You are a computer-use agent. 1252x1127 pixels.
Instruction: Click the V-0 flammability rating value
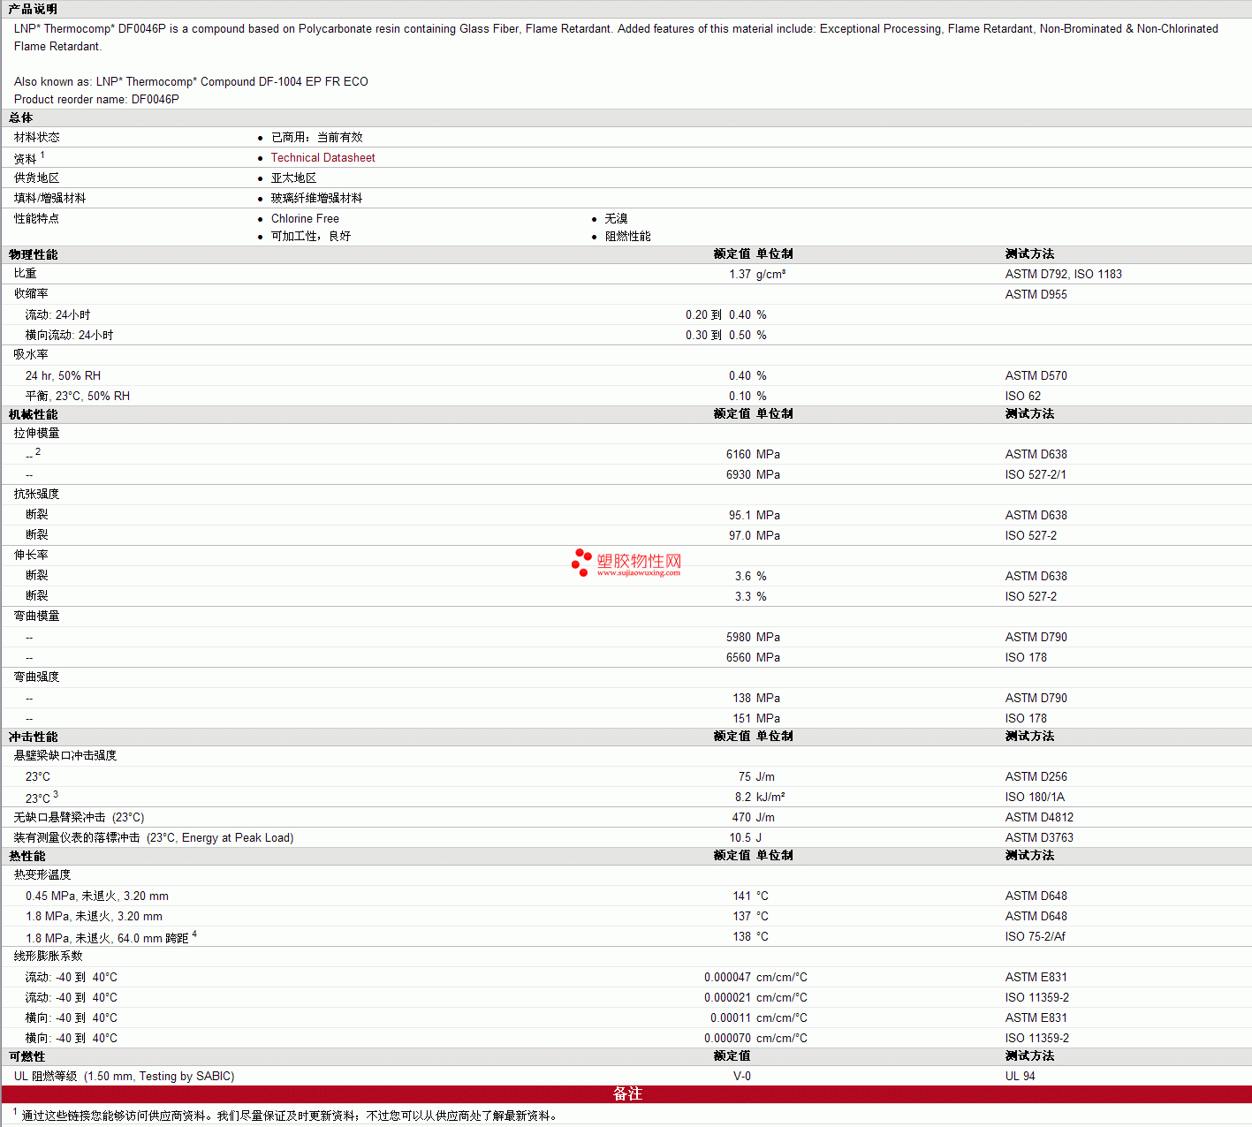click(x=741, y=1077)
